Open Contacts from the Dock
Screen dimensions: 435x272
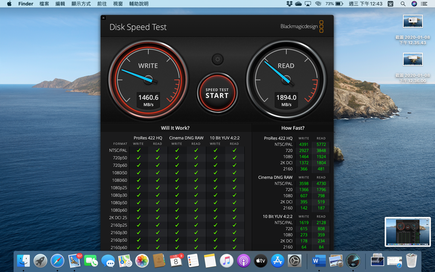click(x=159, y=261)
